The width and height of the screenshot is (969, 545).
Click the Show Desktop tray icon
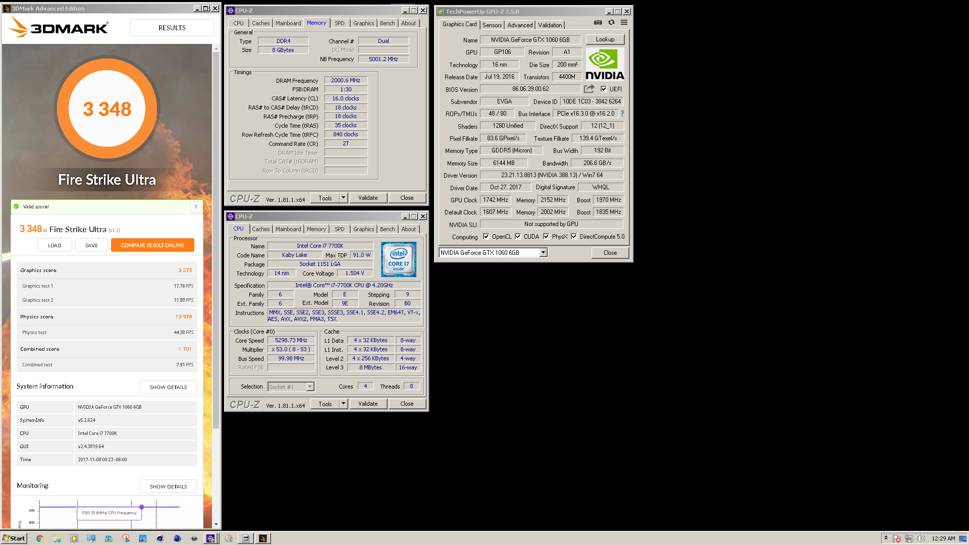963,538
